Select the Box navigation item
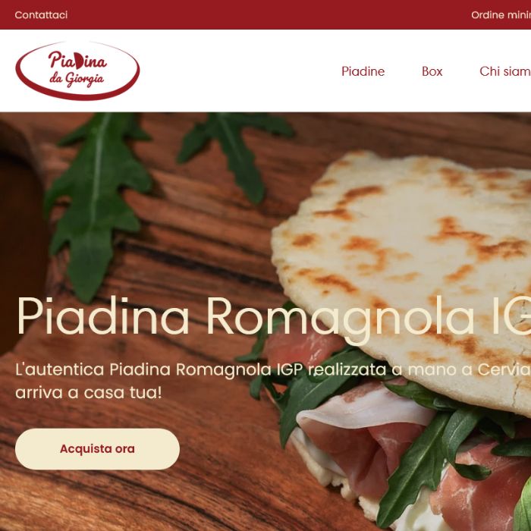 tap(432, 71)
